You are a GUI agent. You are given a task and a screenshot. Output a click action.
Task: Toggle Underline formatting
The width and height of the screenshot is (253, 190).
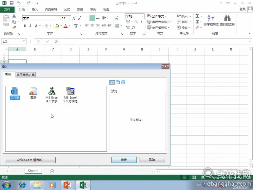pos(36,26)
